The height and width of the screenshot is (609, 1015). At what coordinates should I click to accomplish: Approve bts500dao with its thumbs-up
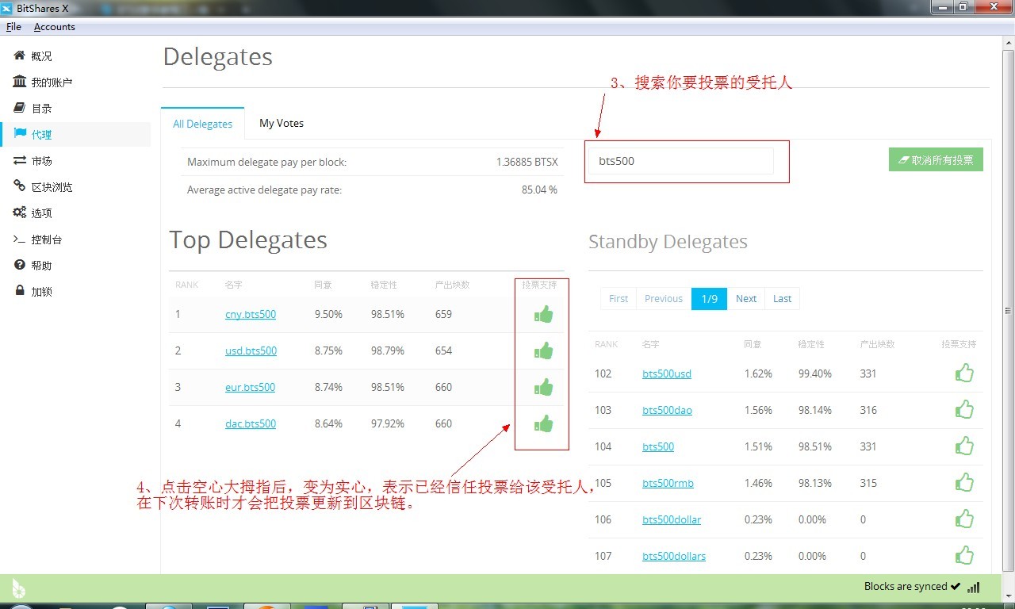(x=964, y=409)
